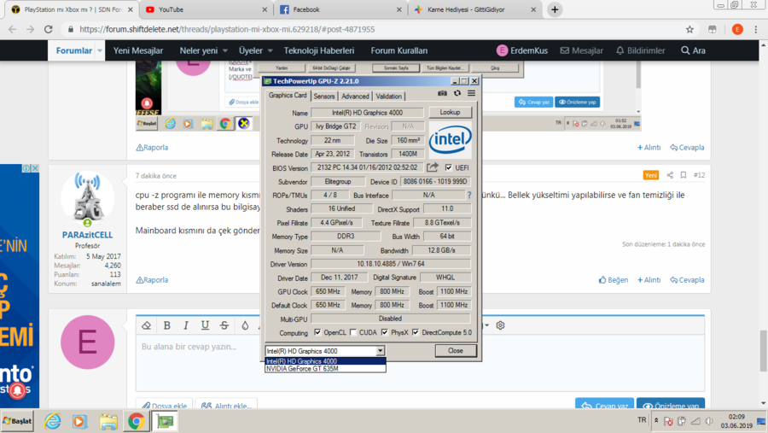Toggle the UEFI checkbox
This screenshot has width=768, height=433.
tap(449, 167)
